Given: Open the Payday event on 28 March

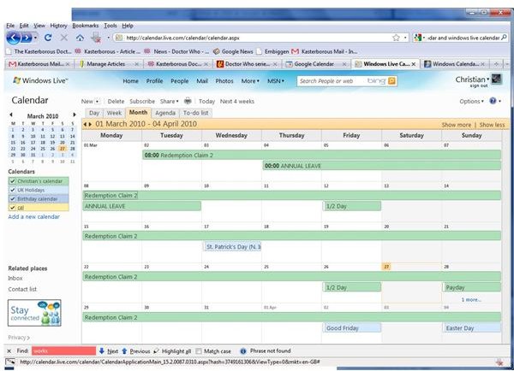Looking at the screenshot, I should point(471,287).
